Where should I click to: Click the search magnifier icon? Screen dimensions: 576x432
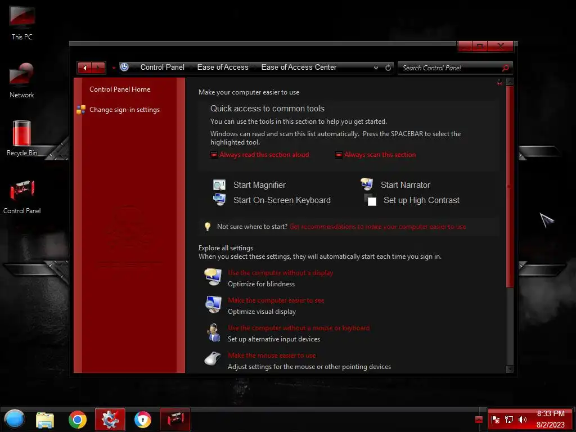[x=506, y=68]
